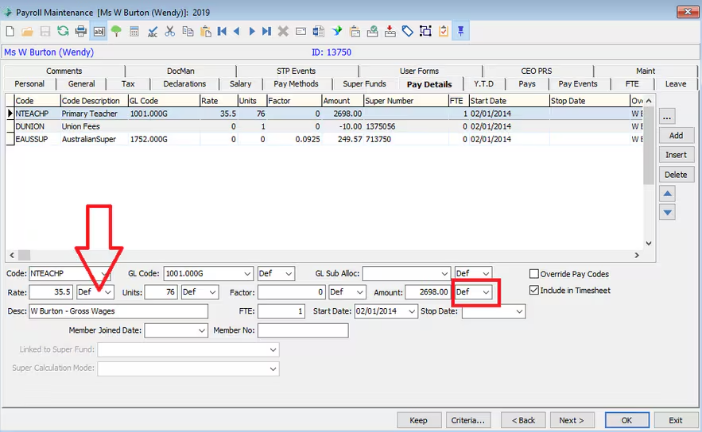This screenshot has width=702, height=432.
Task: Copy using the two-pages icon
Action: 188,31
